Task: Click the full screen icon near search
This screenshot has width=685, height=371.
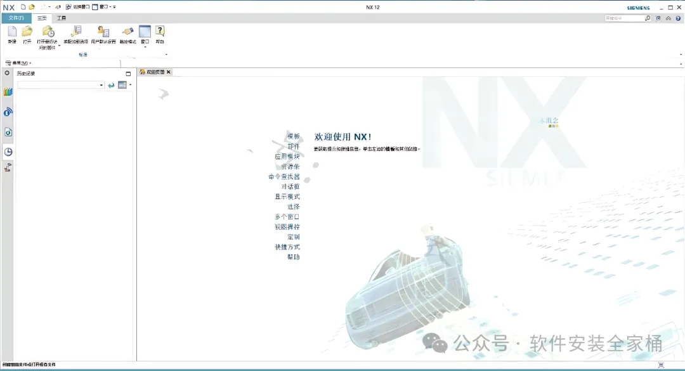Action: (x=658, y=18)
